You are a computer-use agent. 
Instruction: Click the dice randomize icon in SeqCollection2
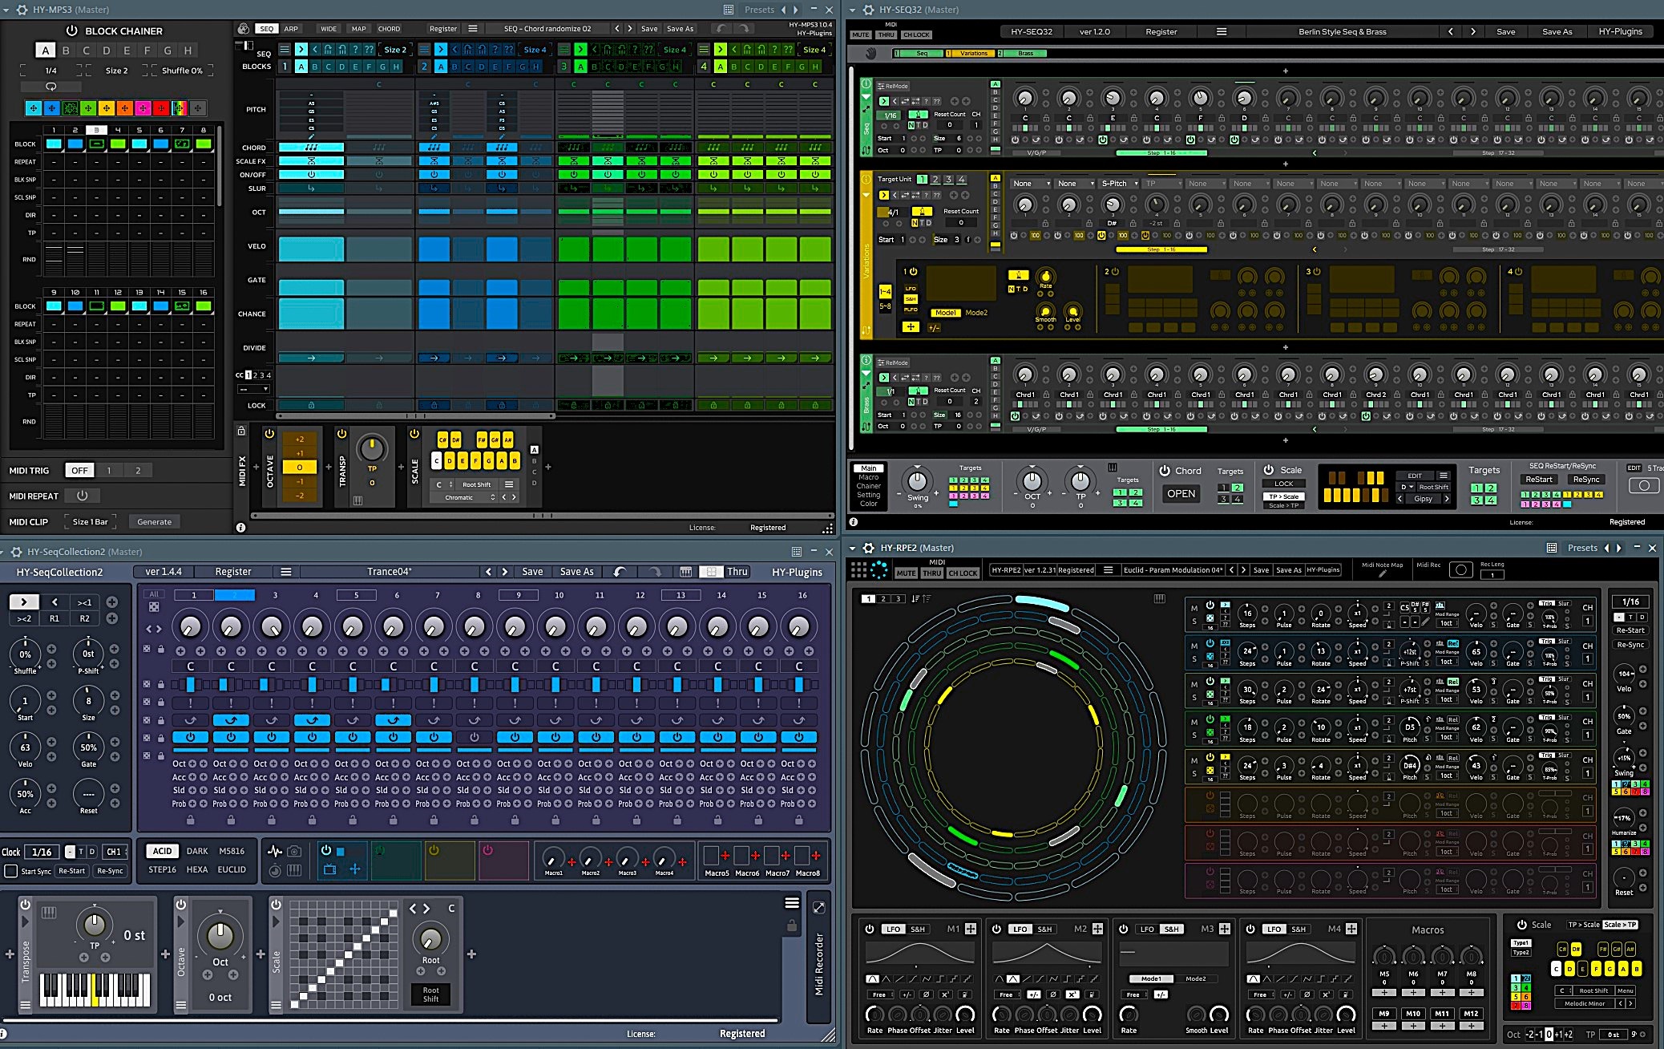coord(154,607)
